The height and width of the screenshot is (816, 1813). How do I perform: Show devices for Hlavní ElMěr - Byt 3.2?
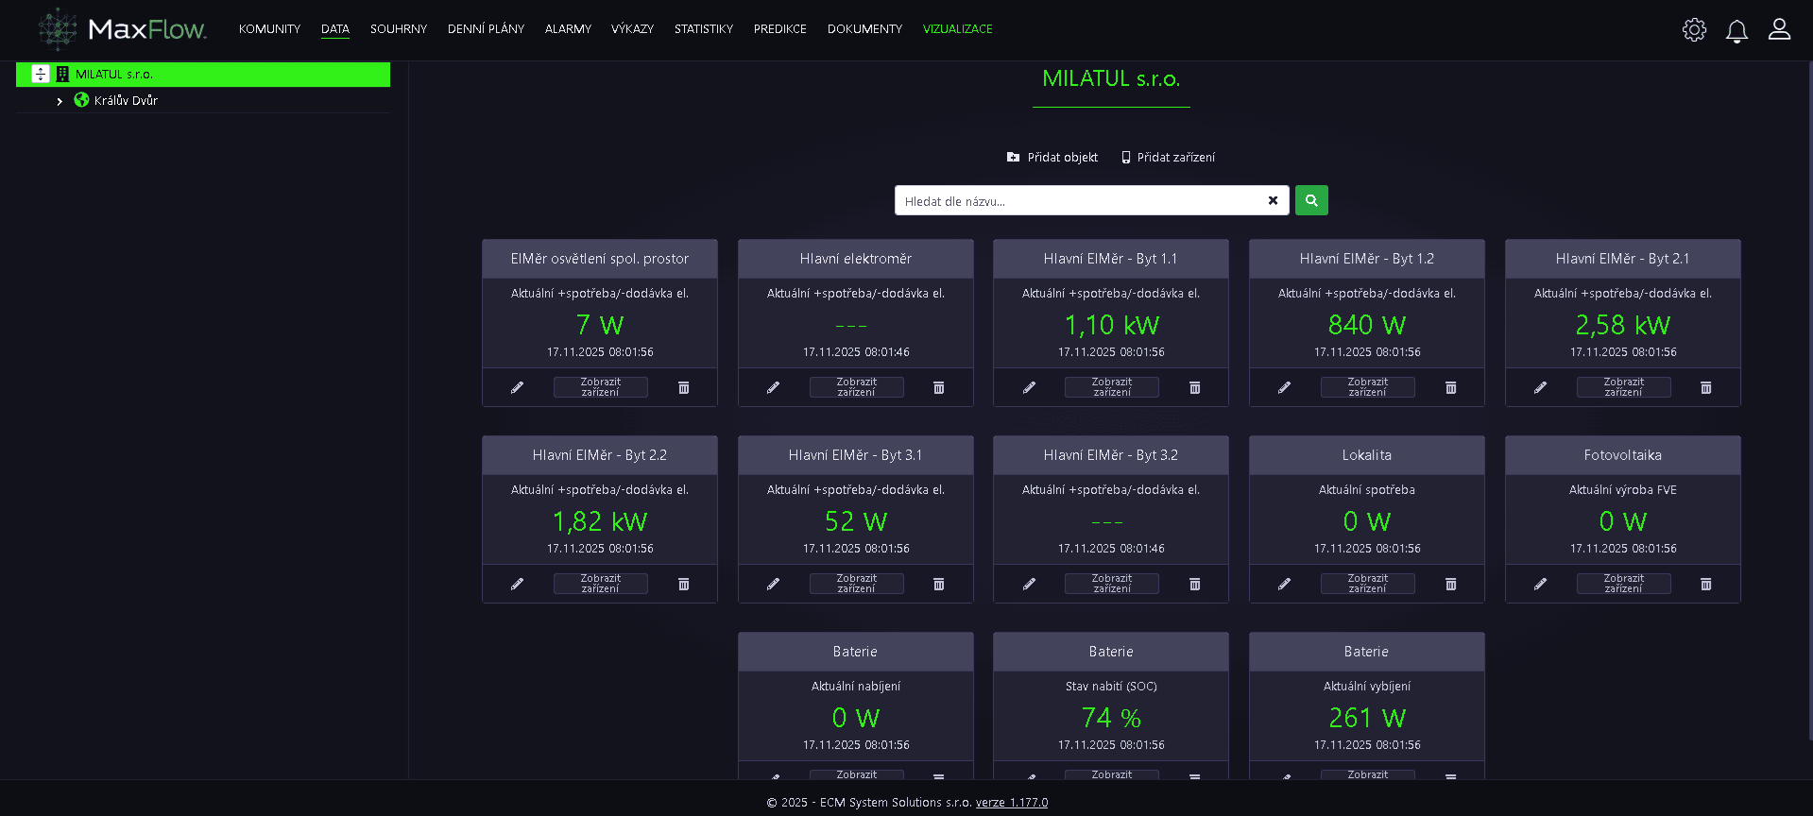pyautogui.click(x=1112, y=584)
